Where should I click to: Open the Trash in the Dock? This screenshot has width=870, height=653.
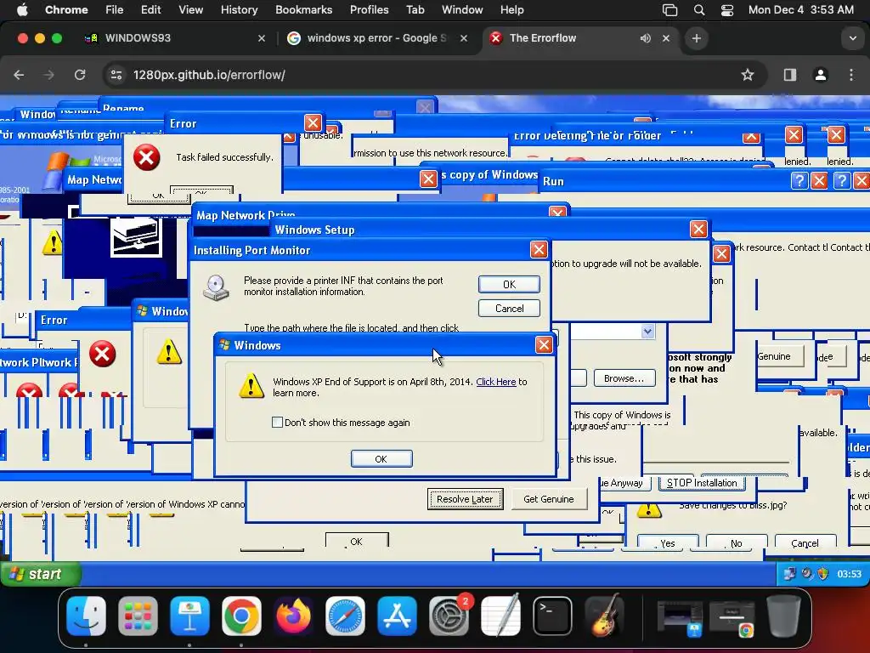tap(782, 616)
